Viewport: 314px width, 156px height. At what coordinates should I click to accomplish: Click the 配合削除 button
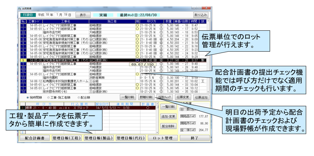point(169,126)
